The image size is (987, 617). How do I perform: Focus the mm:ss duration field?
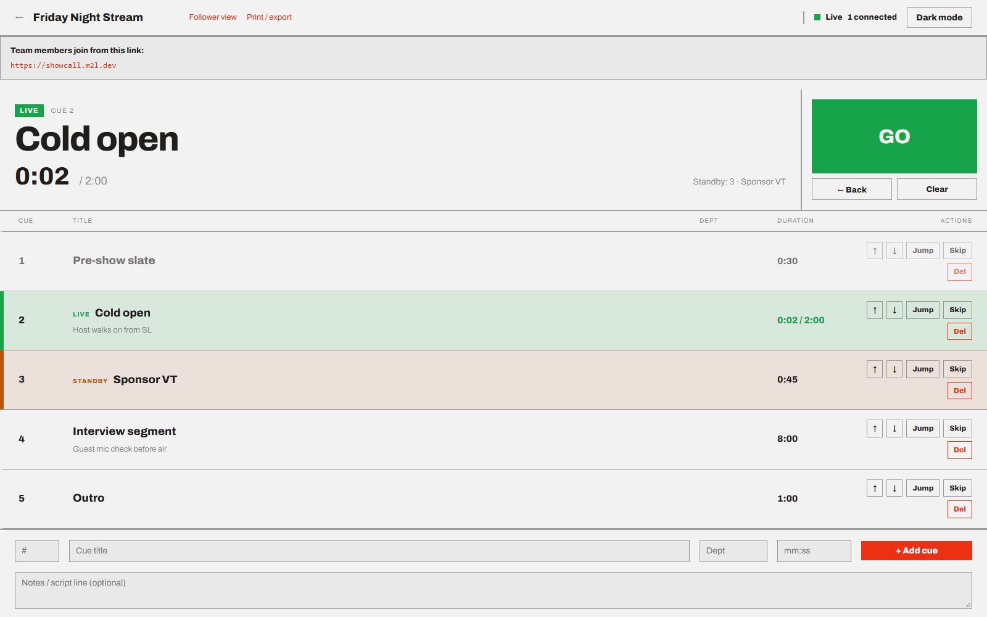[814, 551]
